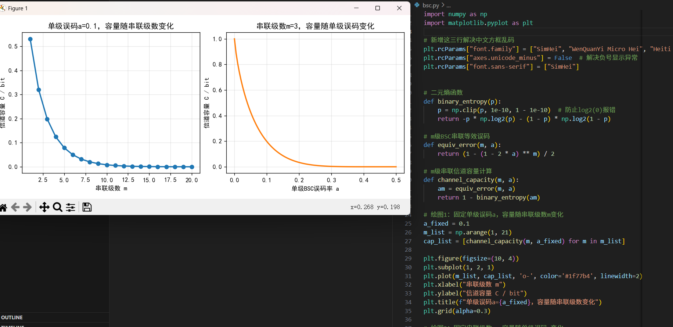Image resolution: width=673 pixels, height=327 pixels.
Task: Open Configure subplots sliders icon
Action: [x=71, y=207]
